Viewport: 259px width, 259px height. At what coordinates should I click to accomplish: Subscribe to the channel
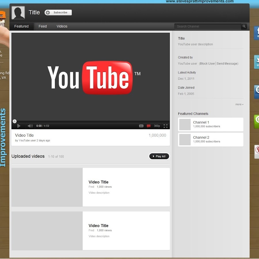(x=58, y=12)
